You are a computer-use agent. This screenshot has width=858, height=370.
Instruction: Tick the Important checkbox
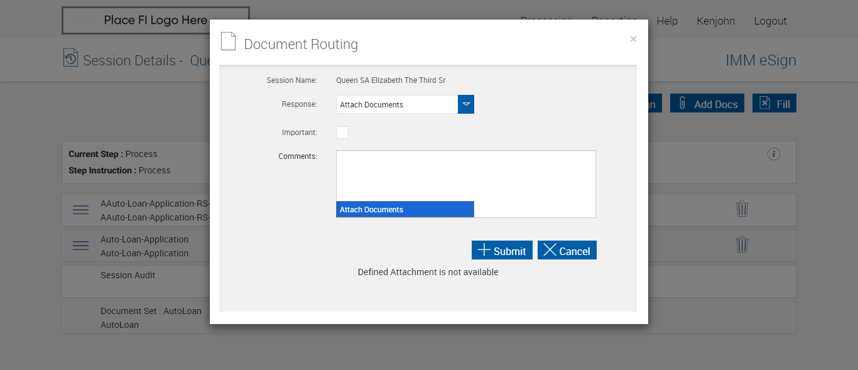342,133
